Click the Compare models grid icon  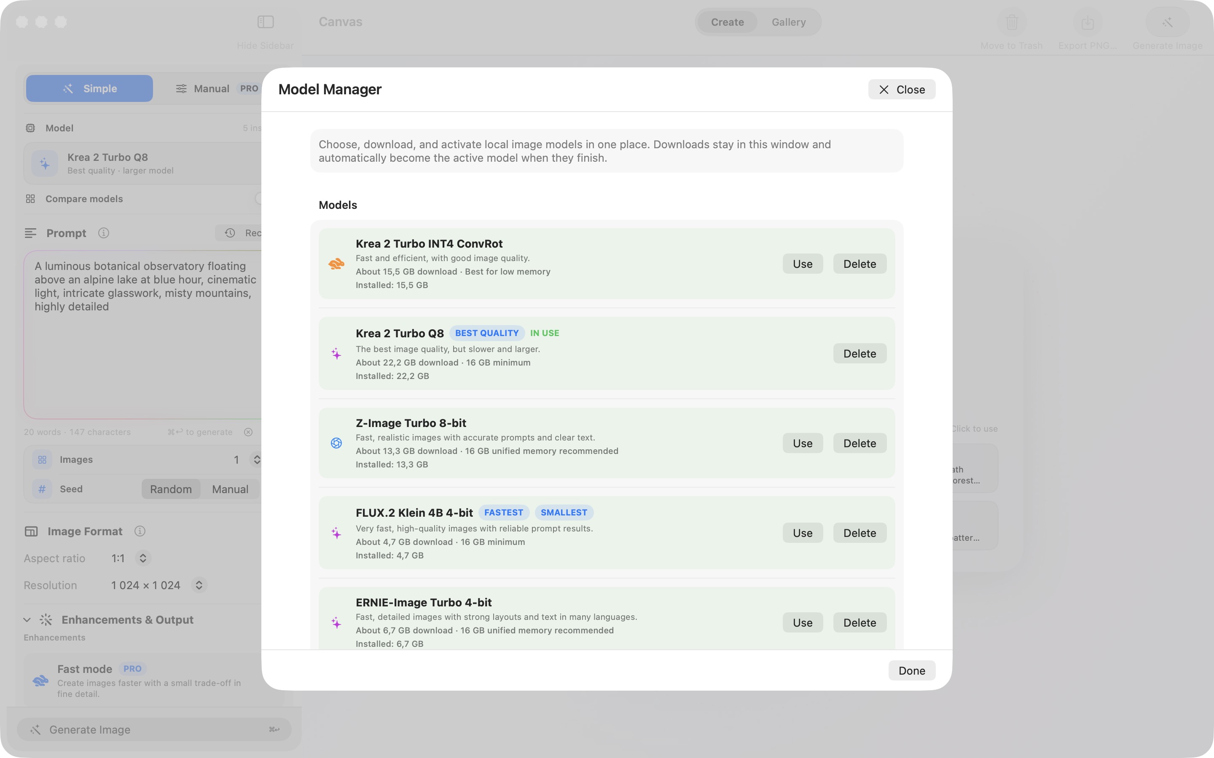click(30, 199)
